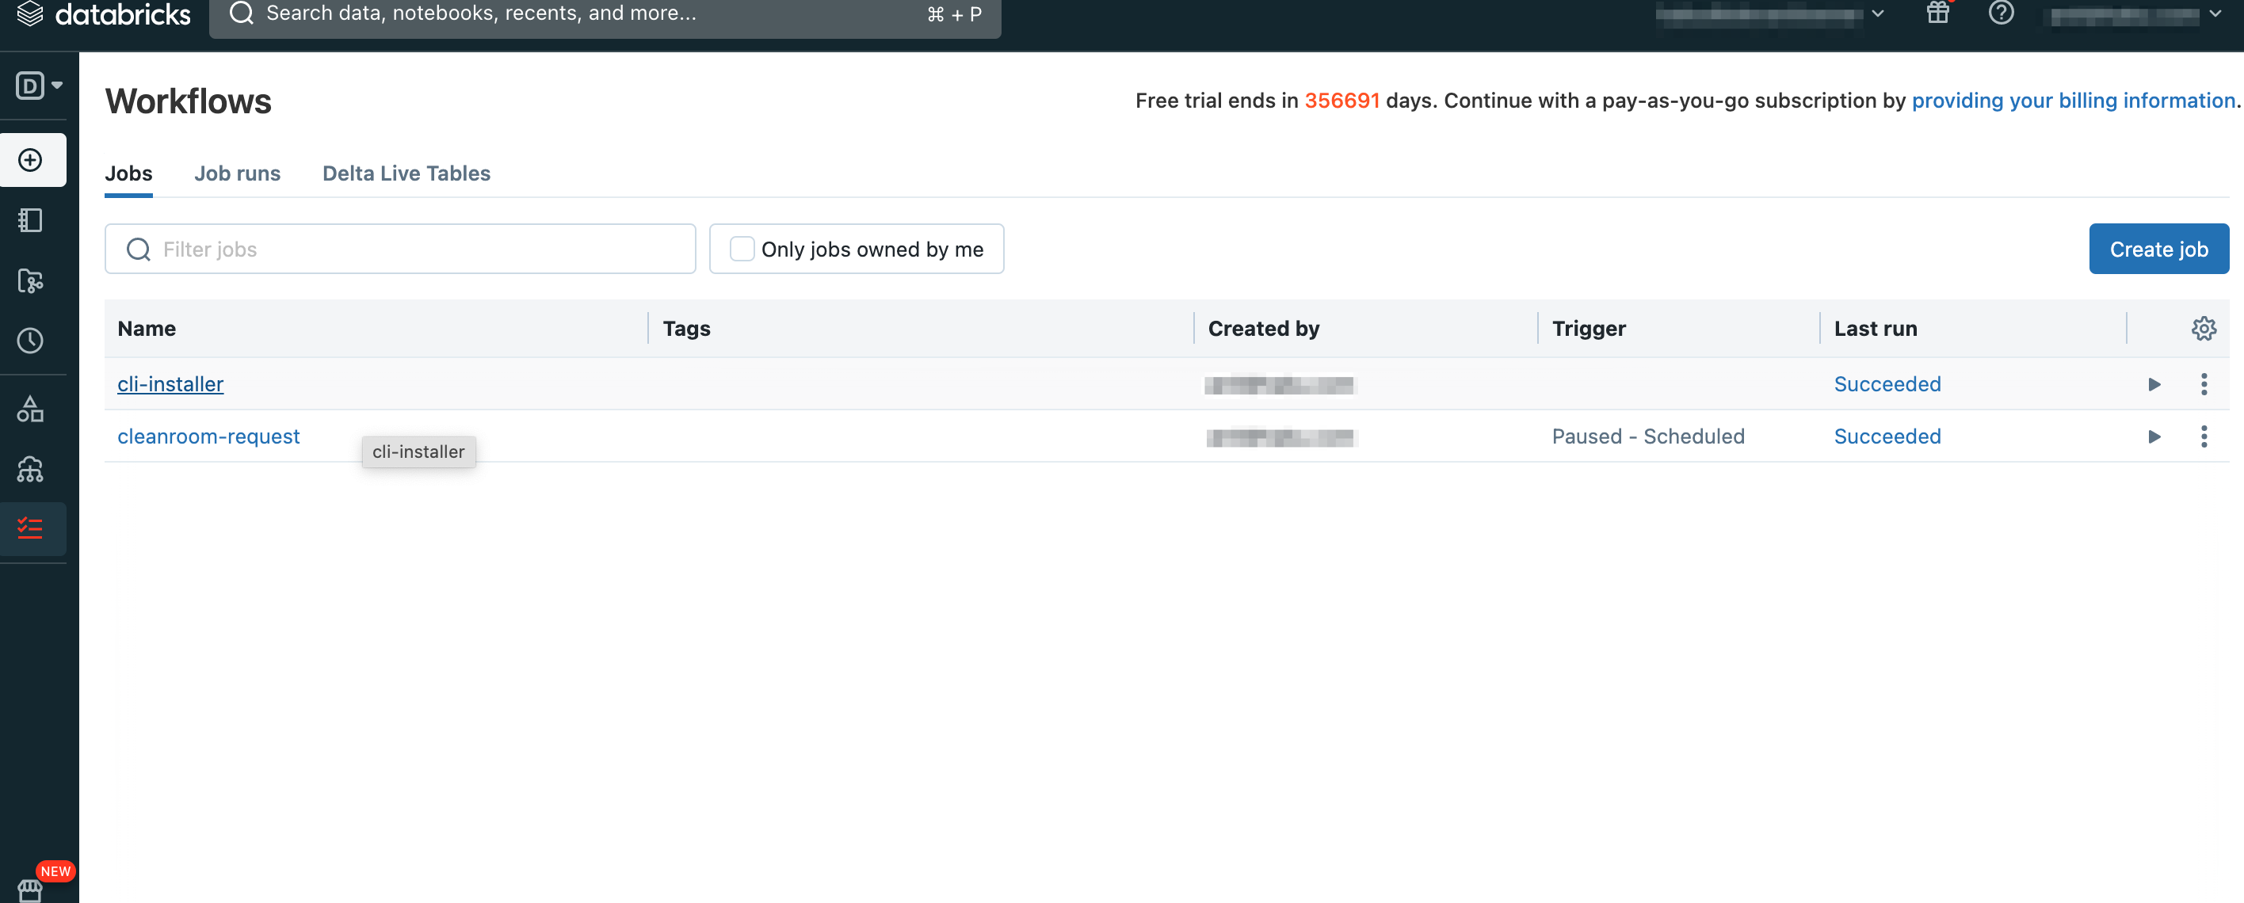The width and height of the screenshot is (2244, 903).
Task: Run the cleanroom-request job now
Action: coord(2154,436)
